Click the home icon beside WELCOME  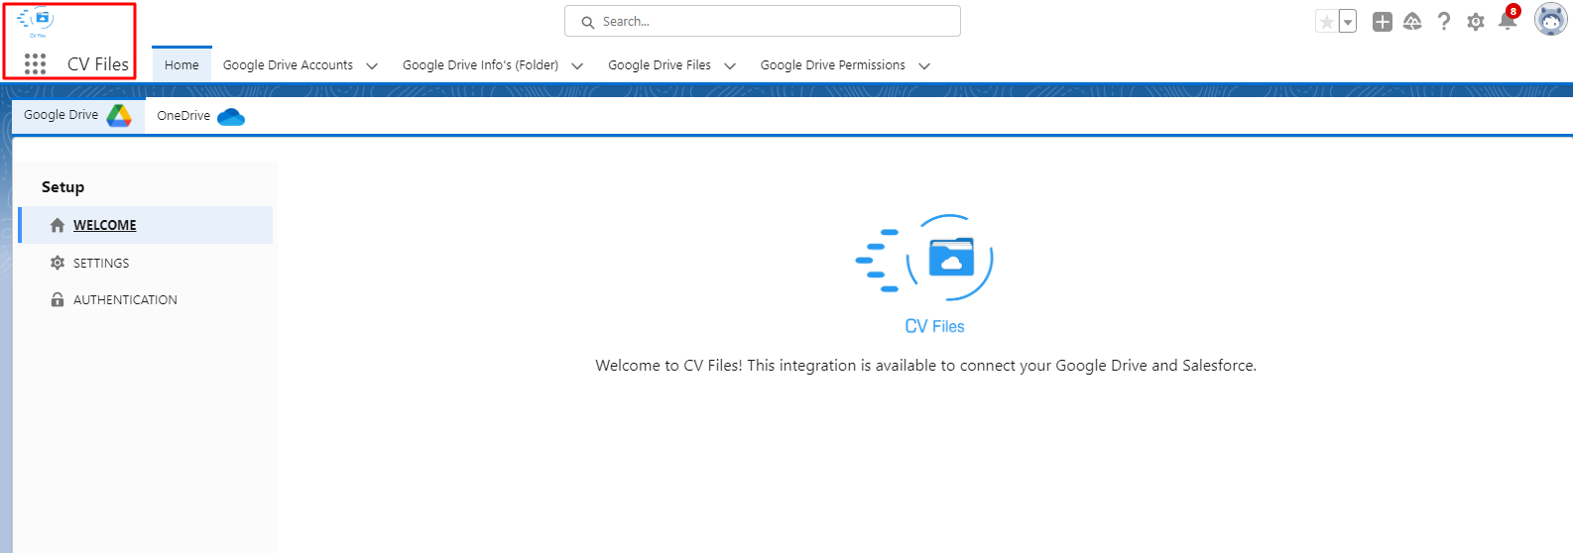pyautogui.click(x=58, y=225)
